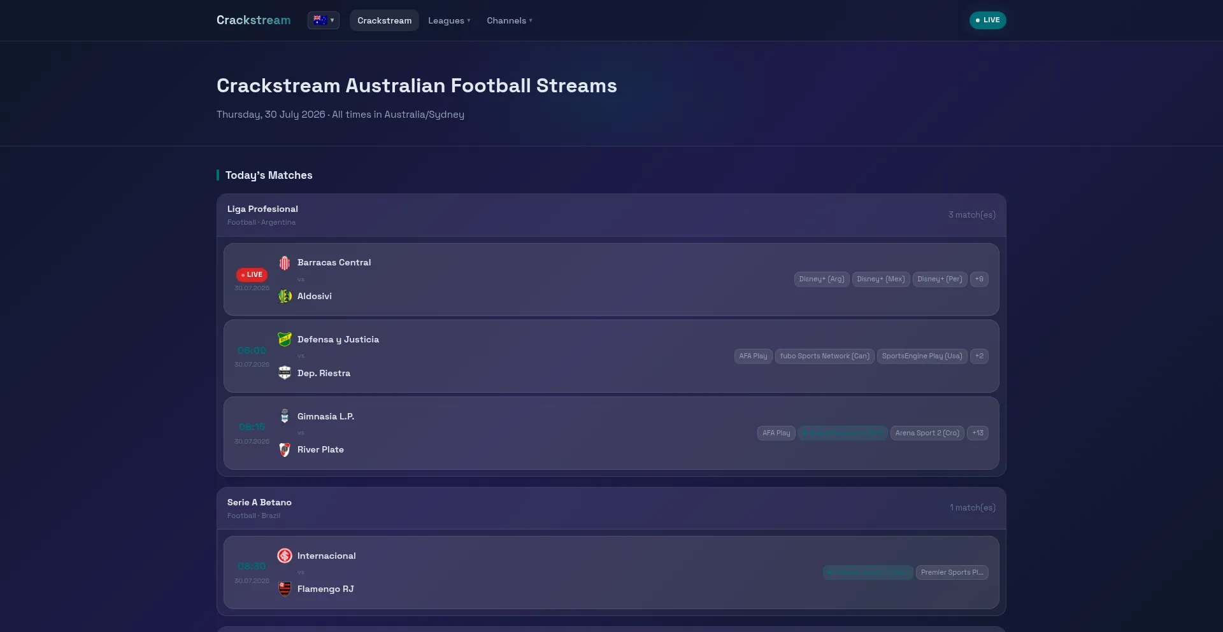Screen dimensions: 1223x632
Task: Click the Defensa y Justicia team crest
Action: coord(285,340)
